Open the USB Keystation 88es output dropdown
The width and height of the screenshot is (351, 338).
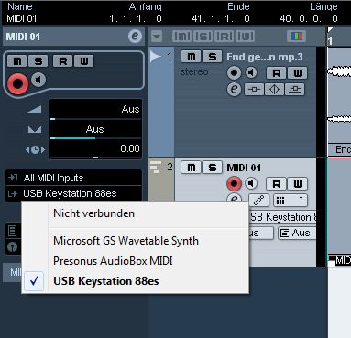[73, 193]
